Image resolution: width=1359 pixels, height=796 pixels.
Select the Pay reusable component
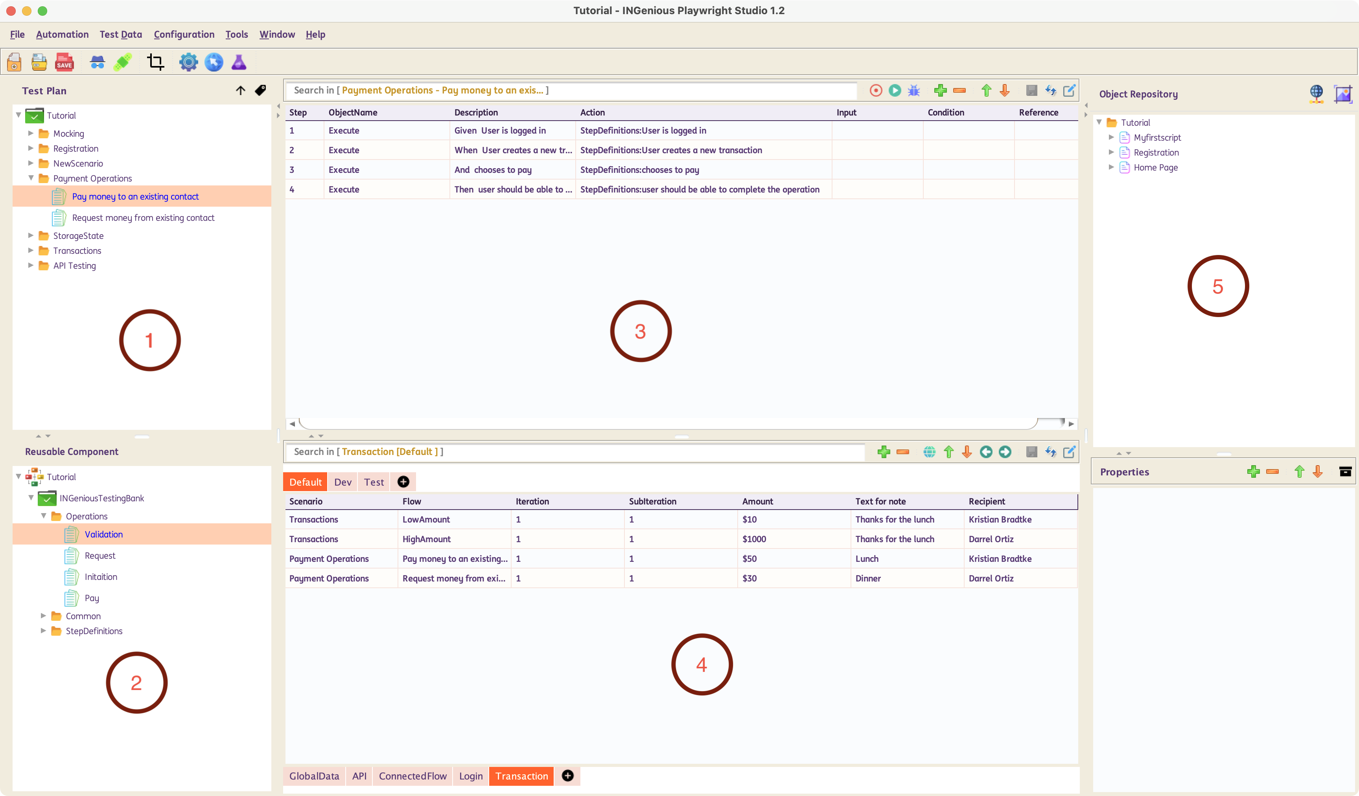point(92,598)
